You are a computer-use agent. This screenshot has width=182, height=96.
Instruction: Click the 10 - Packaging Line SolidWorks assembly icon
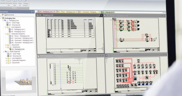10,49
